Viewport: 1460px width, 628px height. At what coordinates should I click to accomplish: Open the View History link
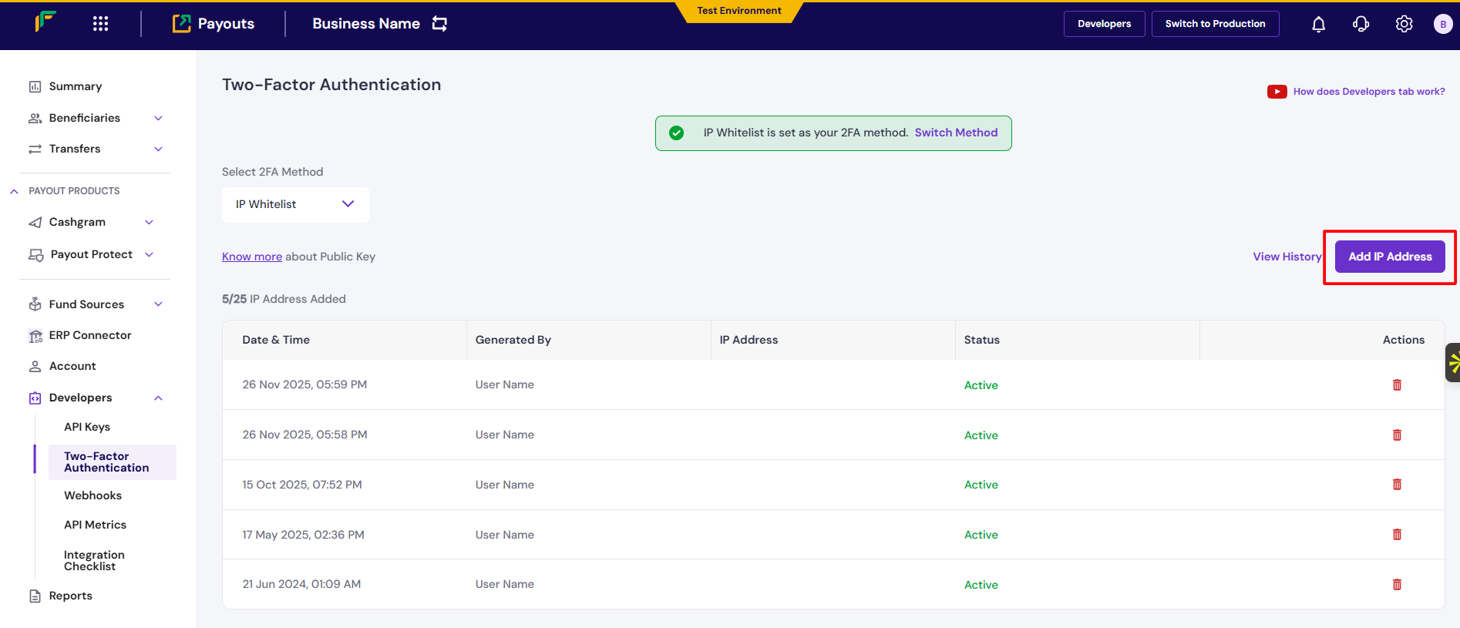coord(1287,257)
